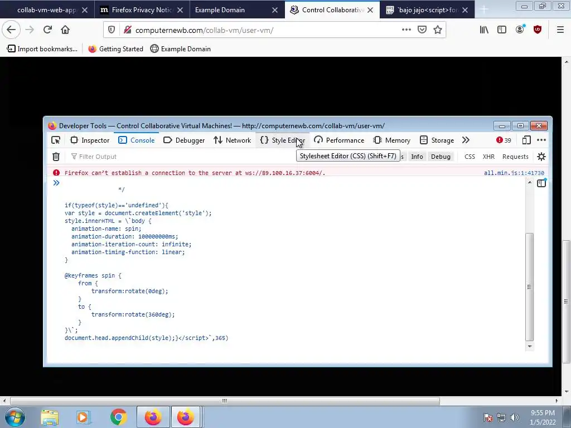Viewport: 571px width, 428px height.
Task: Clear console output with trash icon
Action: pyautogui.click(x=56, y=157)
